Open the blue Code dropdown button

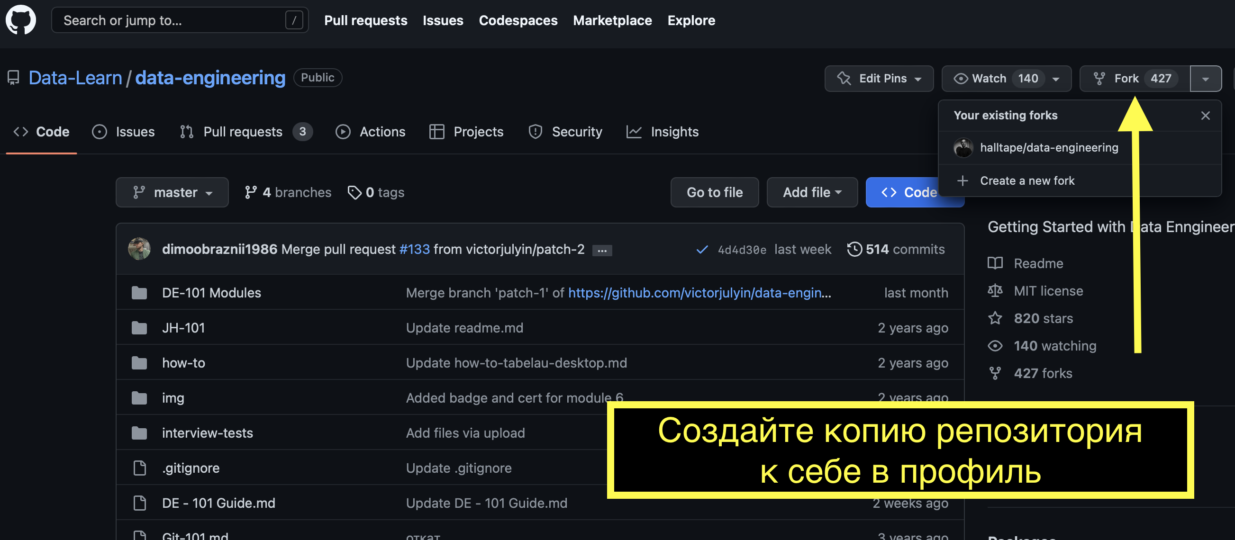coord(908,192)
